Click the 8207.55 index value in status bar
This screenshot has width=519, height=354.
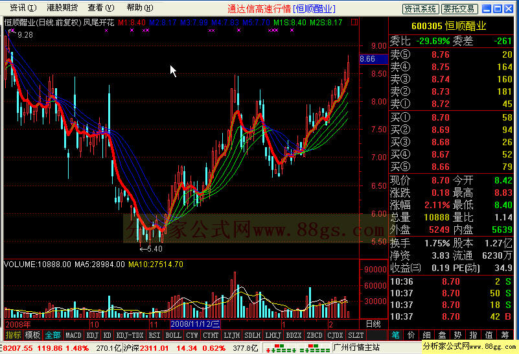coord(18,348)
